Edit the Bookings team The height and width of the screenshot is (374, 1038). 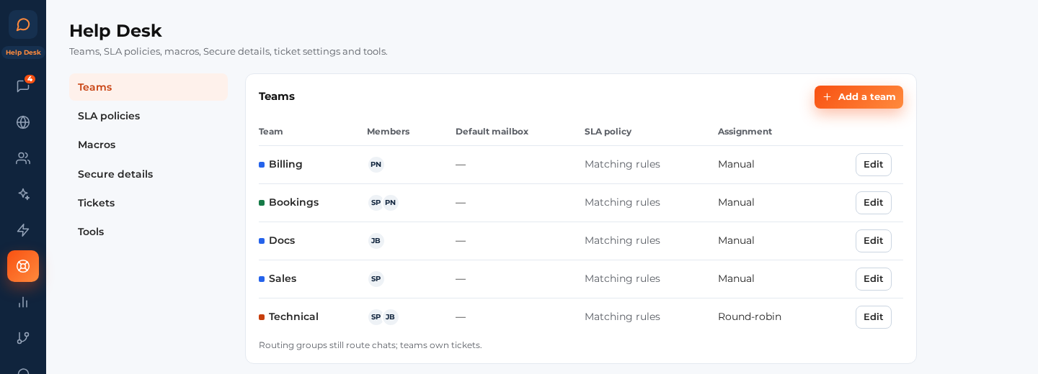point(873,203)
